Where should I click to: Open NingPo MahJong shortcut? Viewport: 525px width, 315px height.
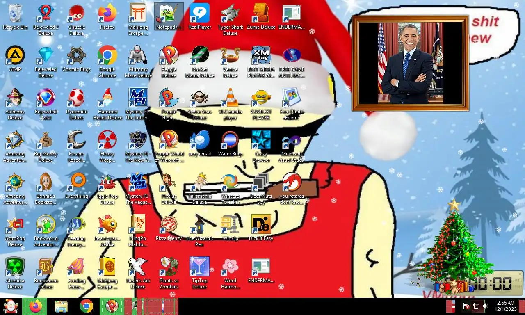(138, 231)
